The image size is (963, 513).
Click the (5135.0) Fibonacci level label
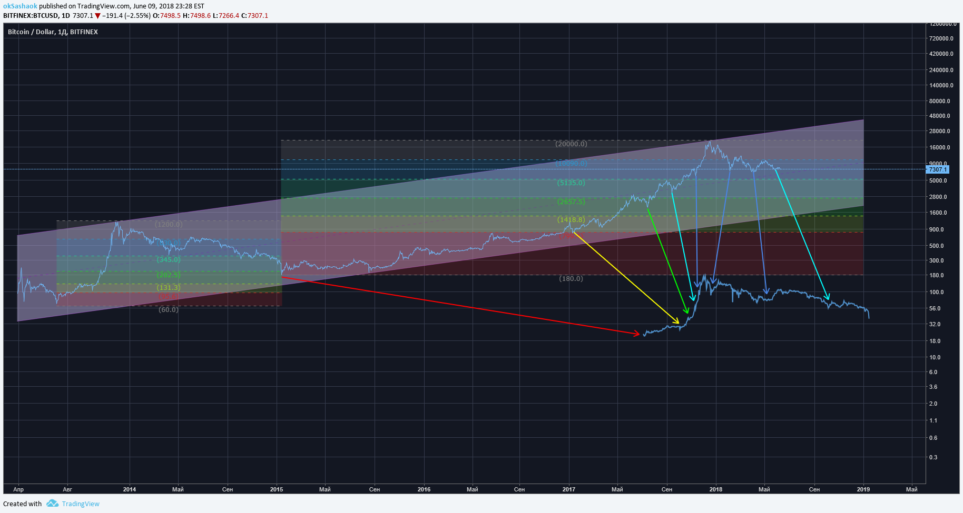[x=571, y=183]
